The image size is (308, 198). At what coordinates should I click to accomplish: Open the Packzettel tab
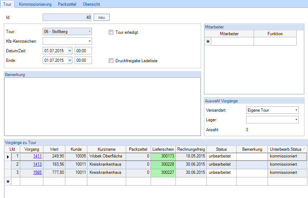[67, 4]
